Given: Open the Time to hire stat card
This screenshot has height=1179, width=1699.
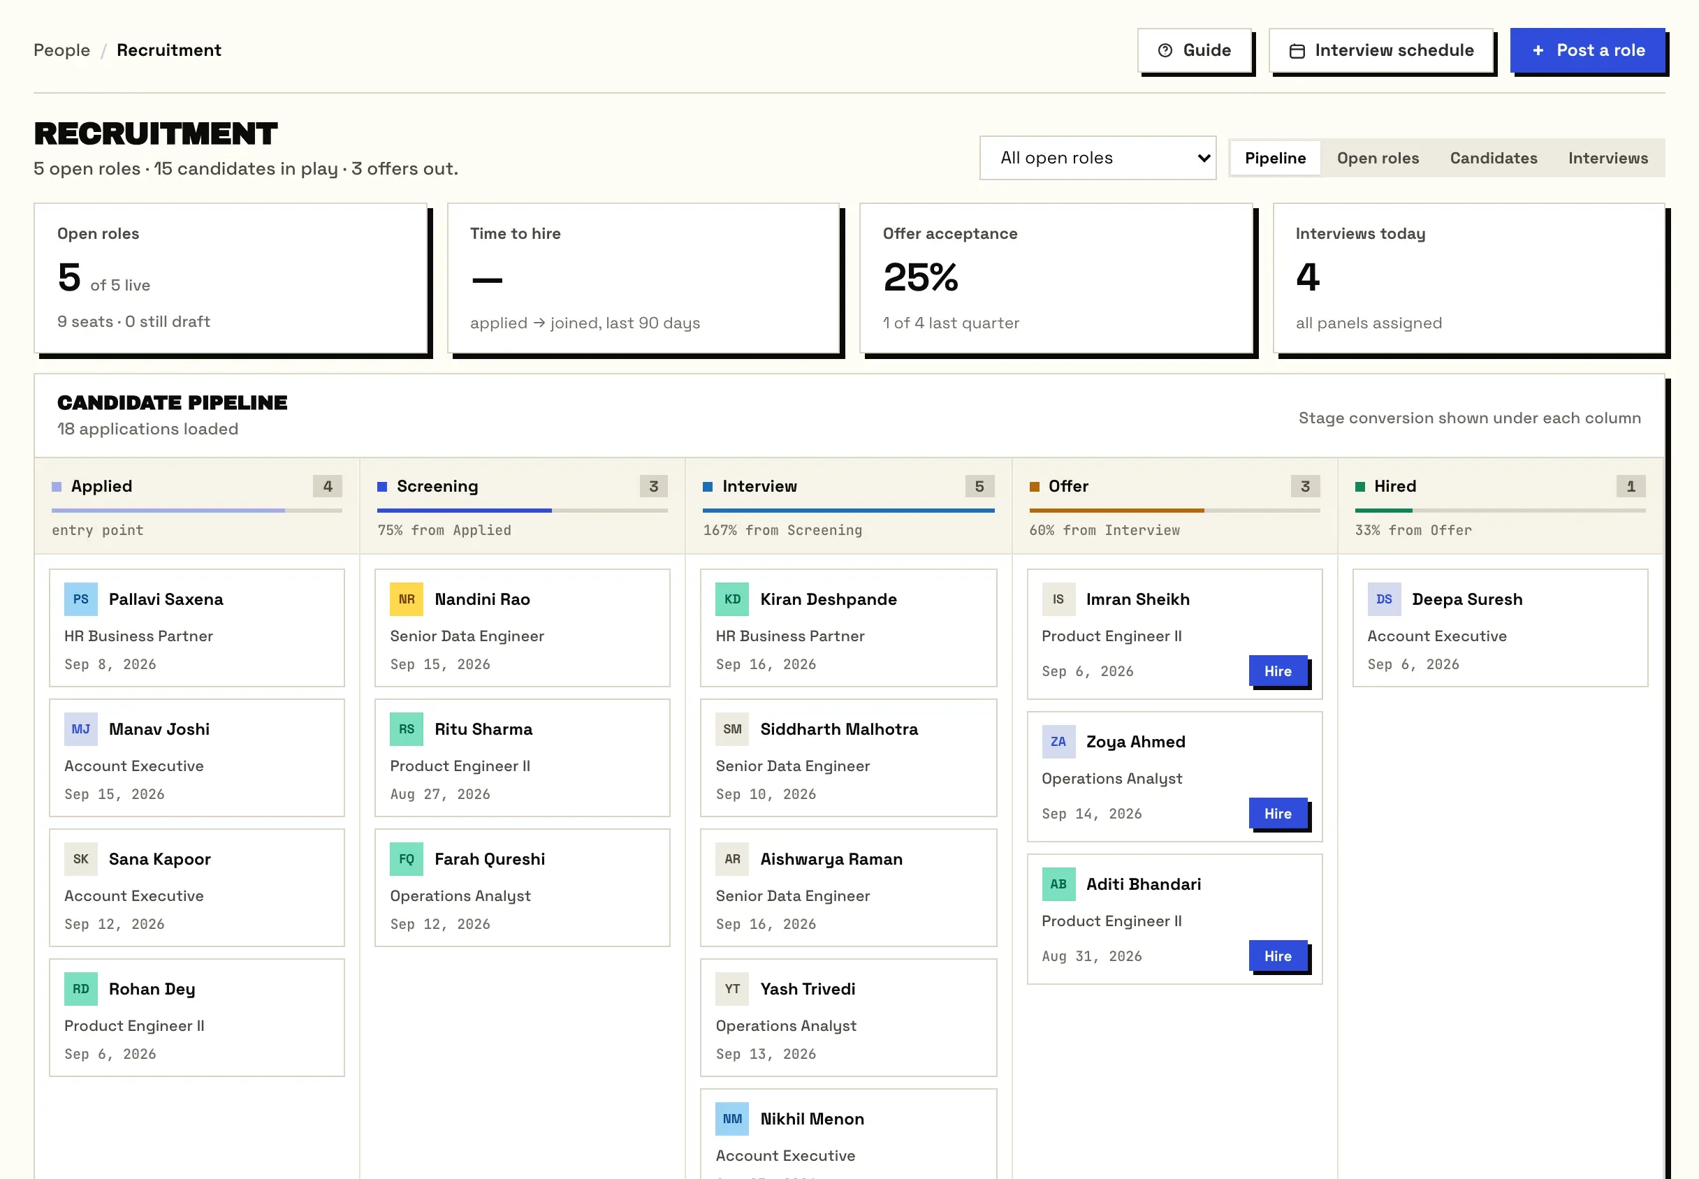Looking at the screenshot, I should click(x=643, y=279).
